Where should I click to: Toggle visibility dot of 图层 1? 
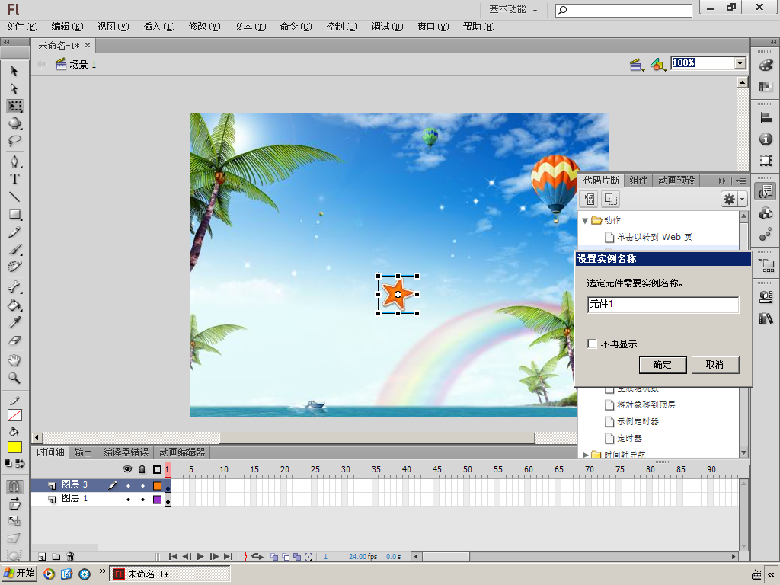click(x=128, y=500)
